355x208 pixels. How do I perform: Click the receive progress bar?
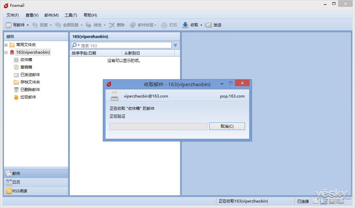158,126
